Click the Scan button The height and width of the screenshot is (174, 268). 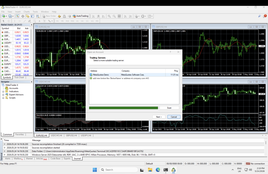169,108
